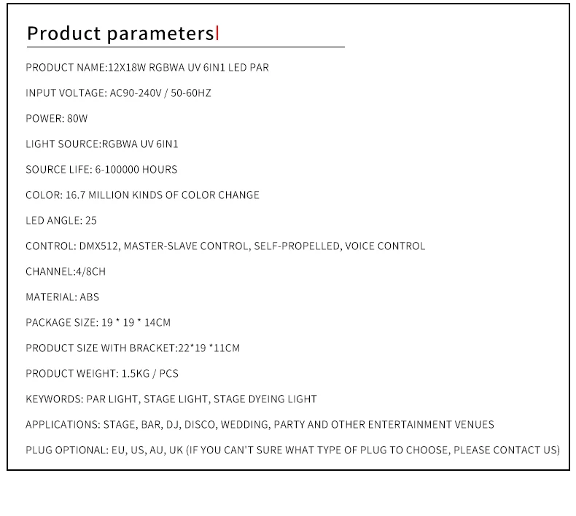Select the MATERIAL: ABS line
This screenshot has width=576, height=516.
point(63,297)
